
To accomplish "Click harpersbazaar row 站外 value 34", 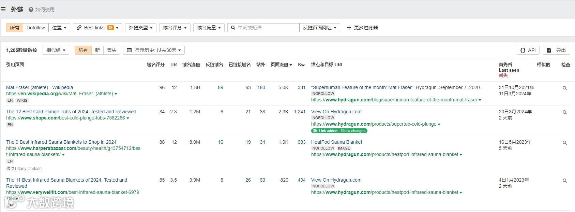I will (x=262, y=142).
